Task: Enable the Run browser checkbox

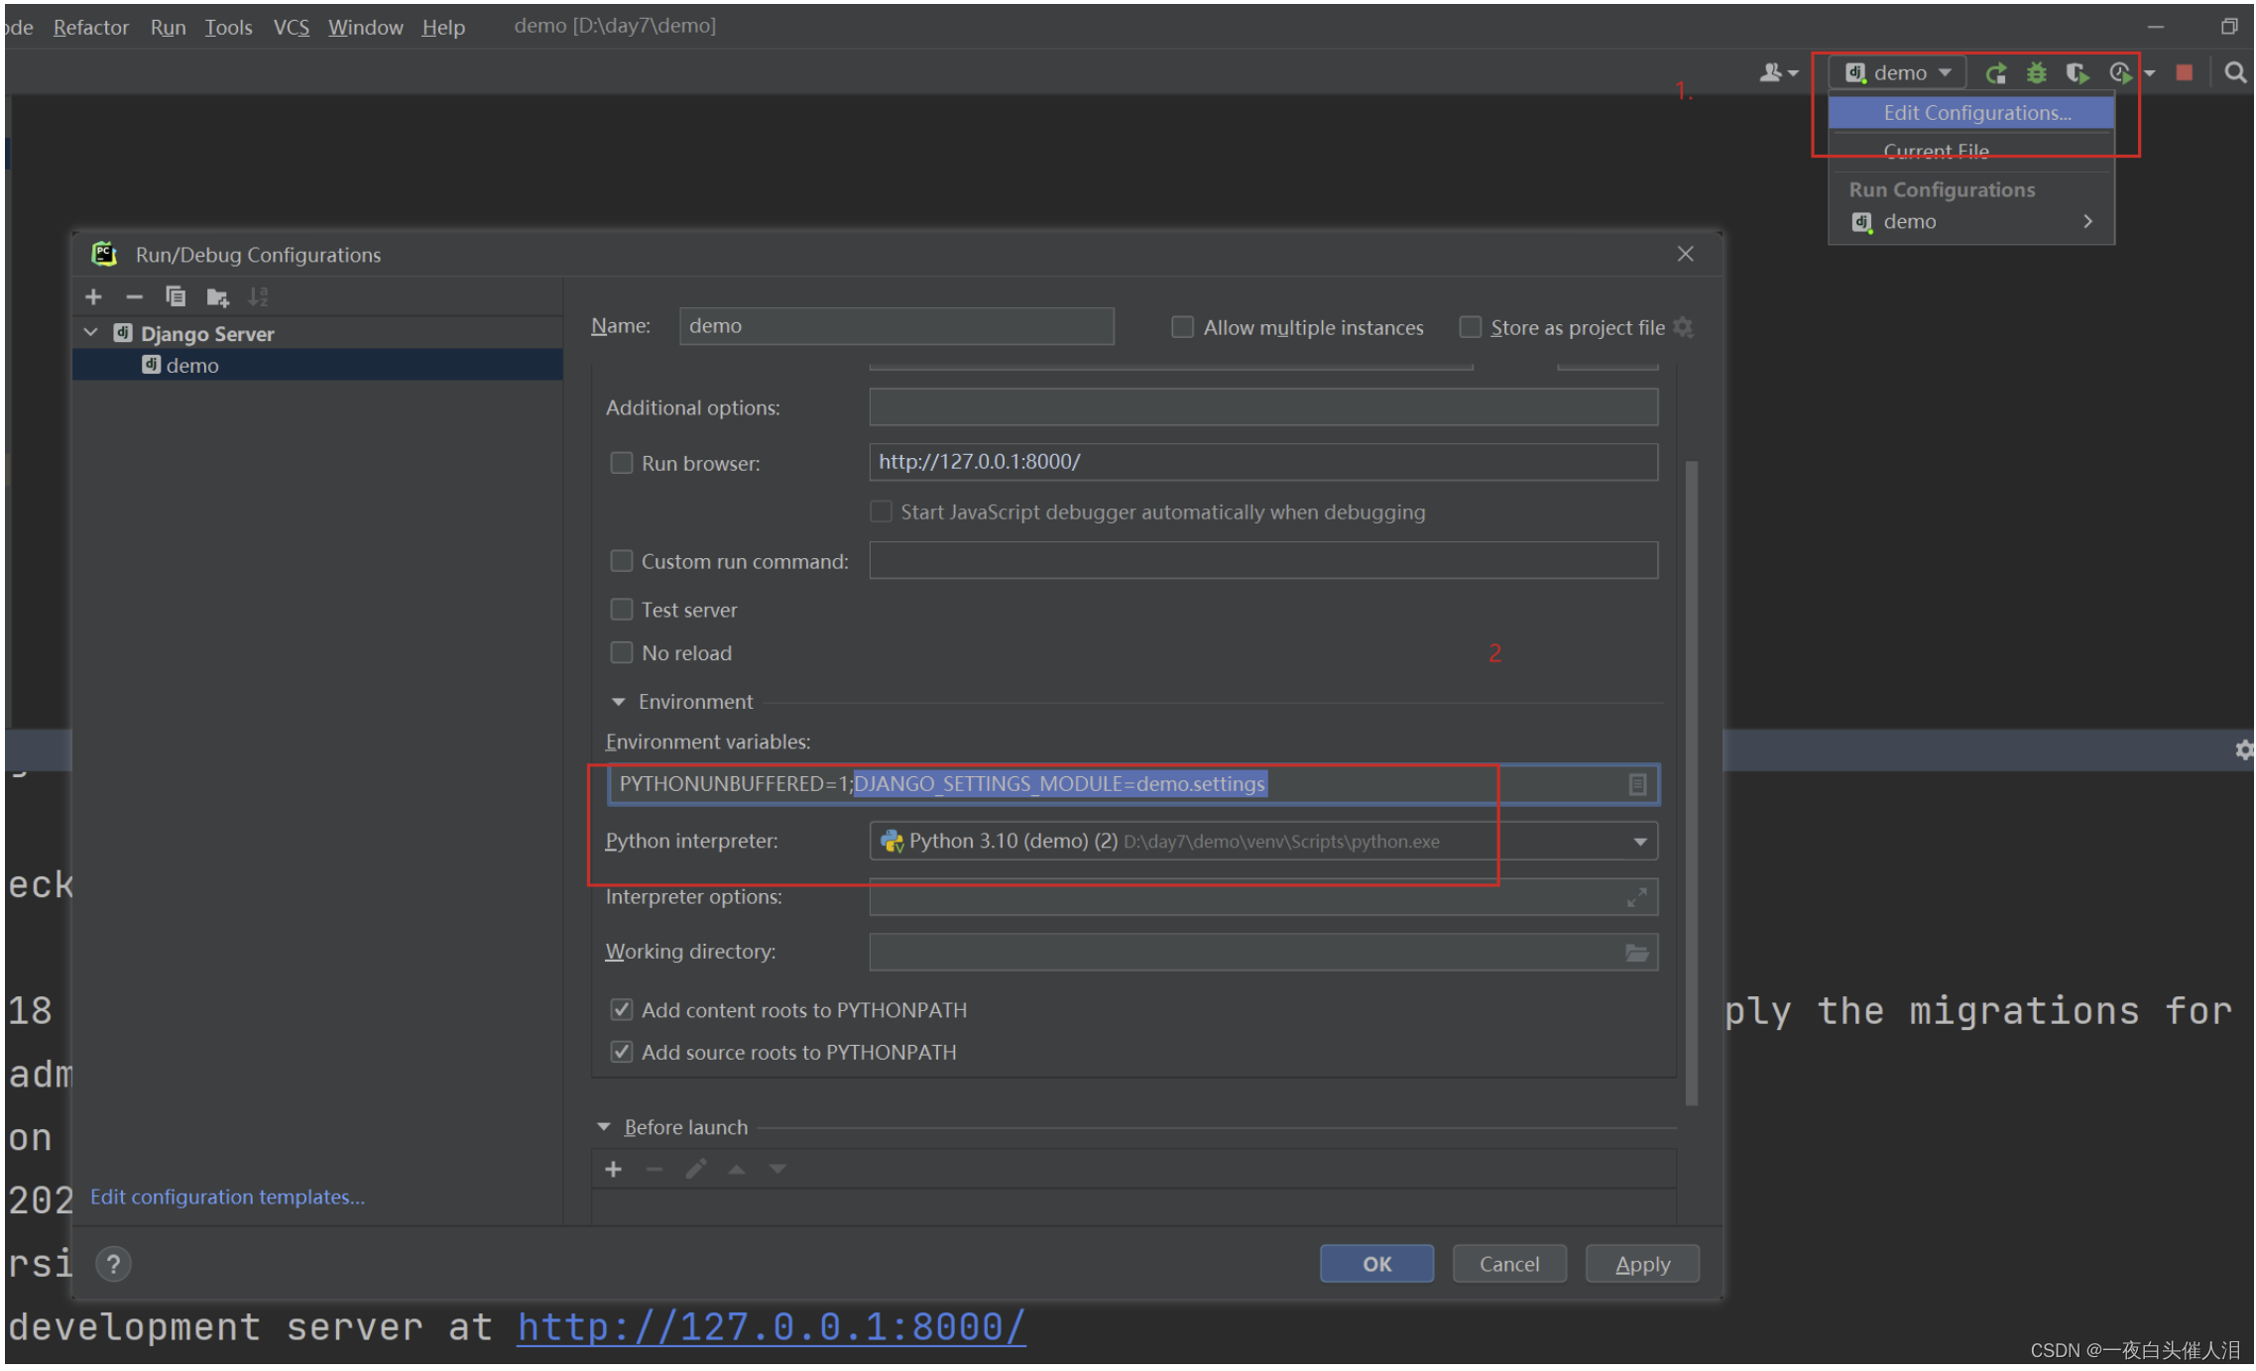Action: coord(622,463)
